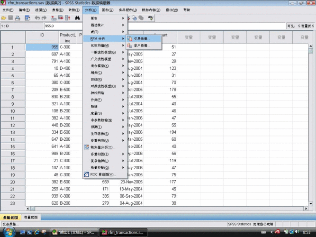Click the Go to variable toolbar icon
This screenshot has width=316, height=237.
[61, 18]
